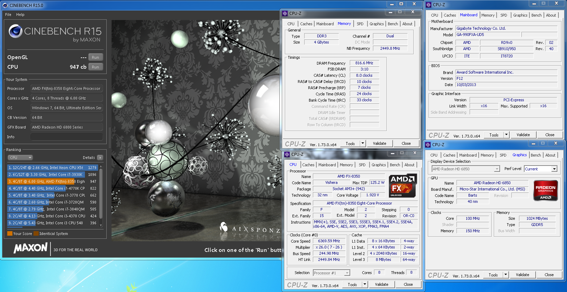Click the Cinebench title bar app icon
567x292 pixels.
pyautogui.click(x=5, y=5)
